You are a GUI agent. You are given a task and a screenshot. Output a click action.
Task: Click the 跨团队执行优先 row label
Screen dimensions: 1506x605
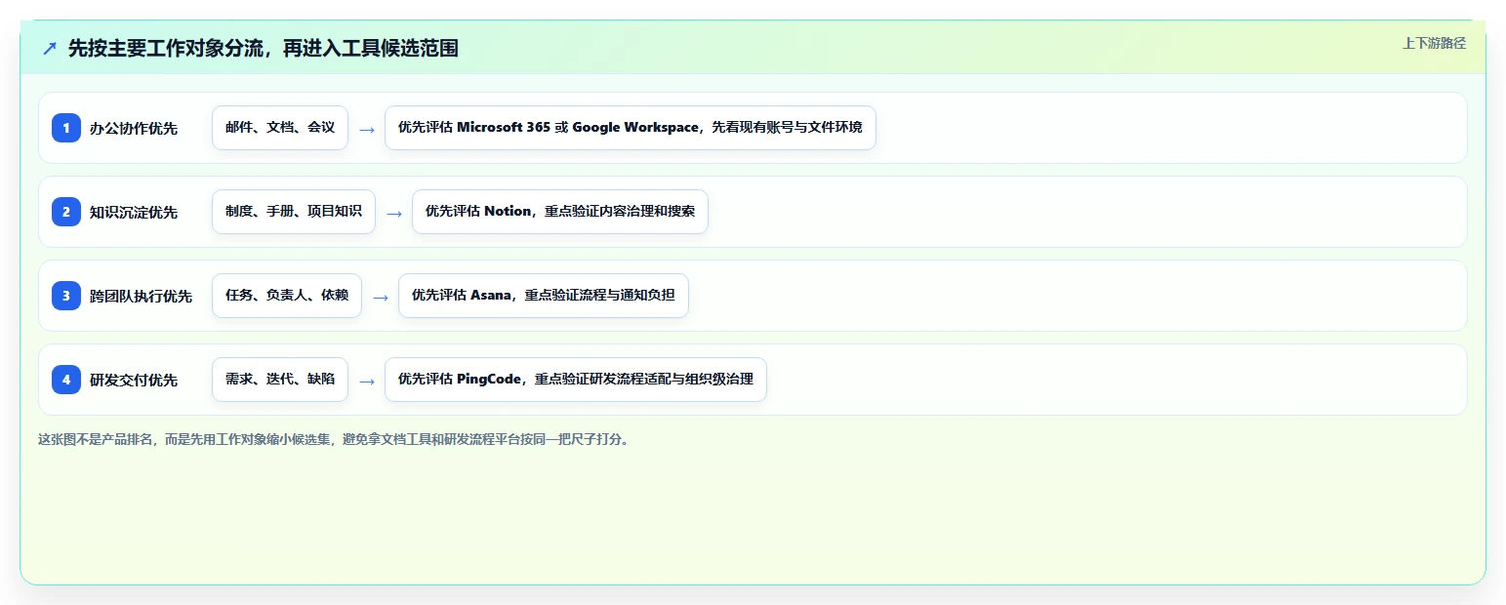141,297
